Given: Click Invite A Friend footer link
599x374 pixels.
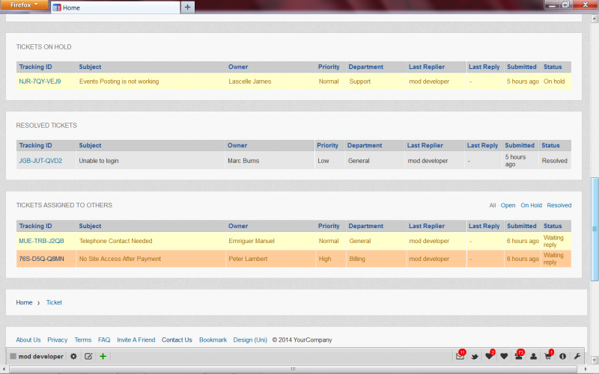Looking at the screenshot, I should pyautogui.click(x=136, y=340).
